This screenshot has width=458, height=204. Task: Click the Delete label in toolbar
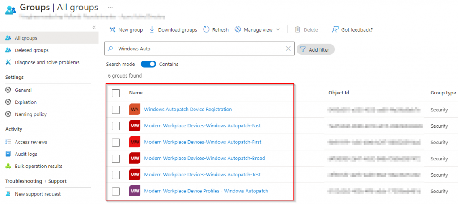tap(311, 30)
